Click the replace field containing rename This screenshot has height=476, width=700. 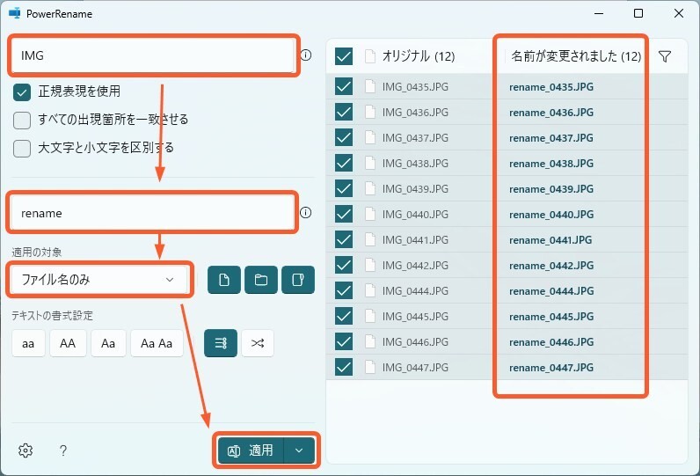(x=153, y=213)
